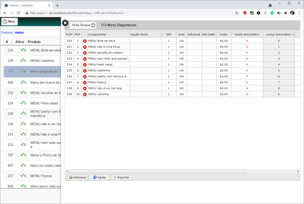Viewport: 304px width, 204px height.
Task: Go forward in browser history
Action: (12, 13)
